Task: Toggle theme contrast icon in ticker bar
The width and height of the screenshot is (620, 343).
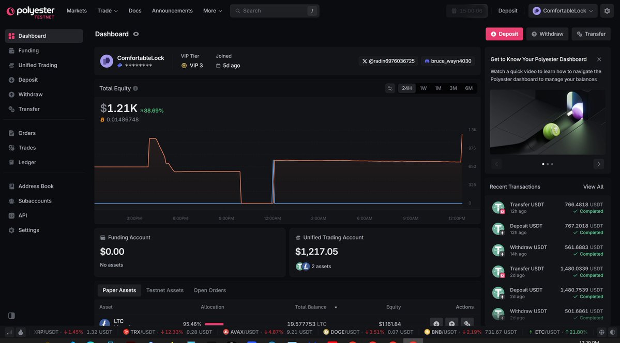Action: tap(612, 332)
